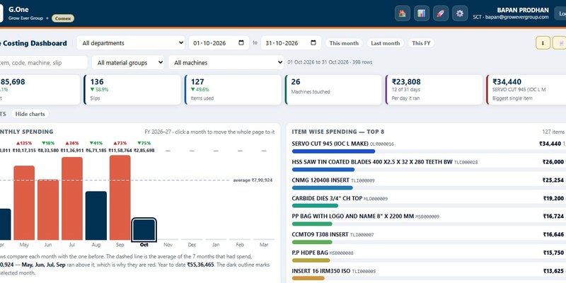
Task: Click the 398 rows date range summary text
Action: (330, 62)
